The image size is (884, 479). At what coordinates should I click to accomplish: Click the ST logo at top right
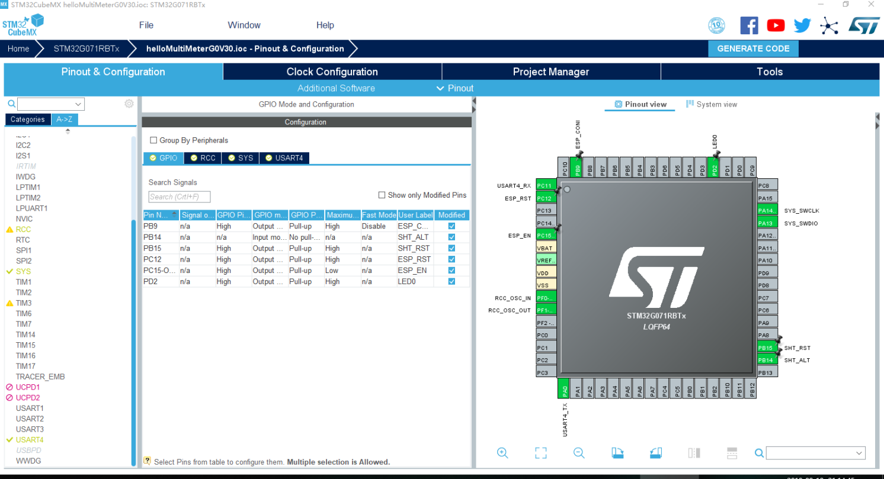point(864,25)
